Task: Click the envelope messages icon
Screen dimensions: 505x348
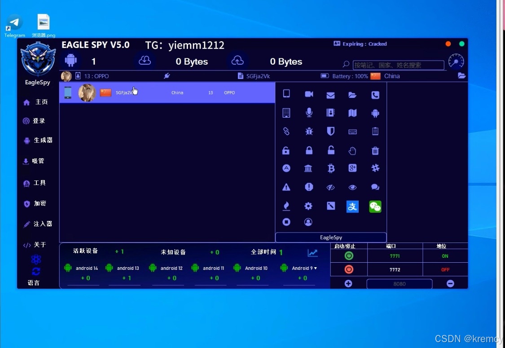Action: click(330, 95)
